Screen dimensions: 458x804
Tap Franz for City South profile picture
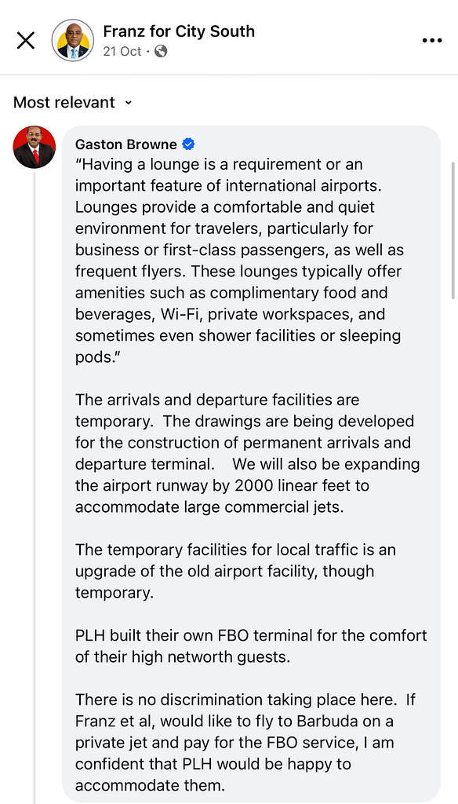pos(73,41)
